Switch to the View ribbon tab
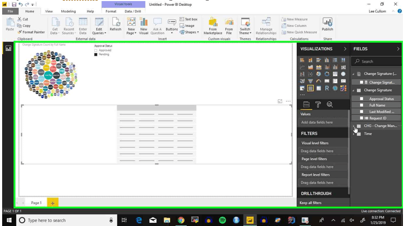 pos(49,11)
